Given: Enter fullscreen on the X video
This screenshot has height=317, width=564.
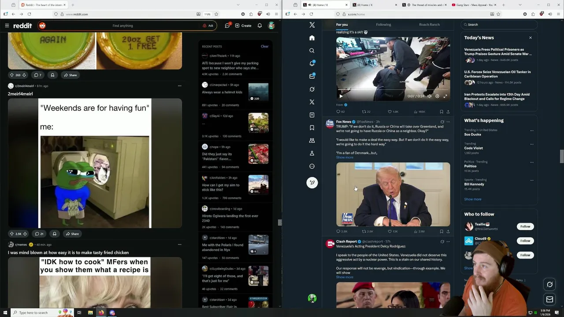Looking at the screenshot, I should pyautogui.click(x=445, y=96).
